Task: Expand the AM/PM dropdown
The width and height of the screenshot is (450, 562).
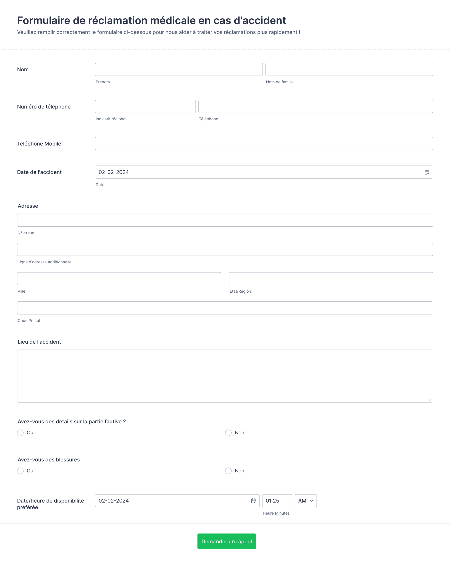Action: click(x=306, y=501)
